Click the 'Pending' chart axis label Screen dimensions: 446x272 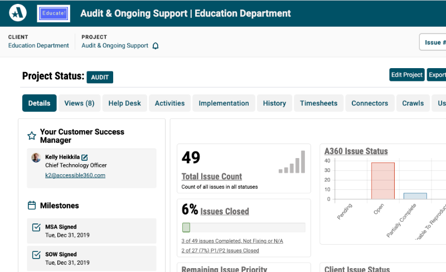pyautogui.click(x=345, y=211)
